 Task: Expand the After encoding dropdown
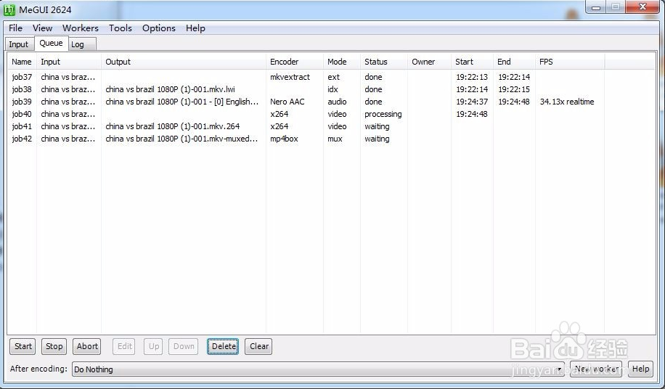(x=318, y=369)
